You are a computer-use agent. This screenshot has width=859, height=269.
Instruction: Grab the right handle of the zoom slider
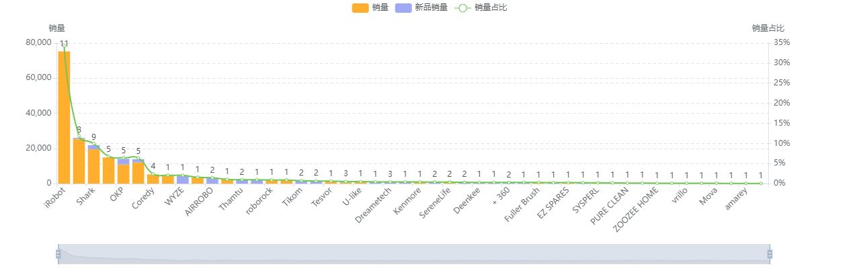pyautogui.click(x=770, y=254)
